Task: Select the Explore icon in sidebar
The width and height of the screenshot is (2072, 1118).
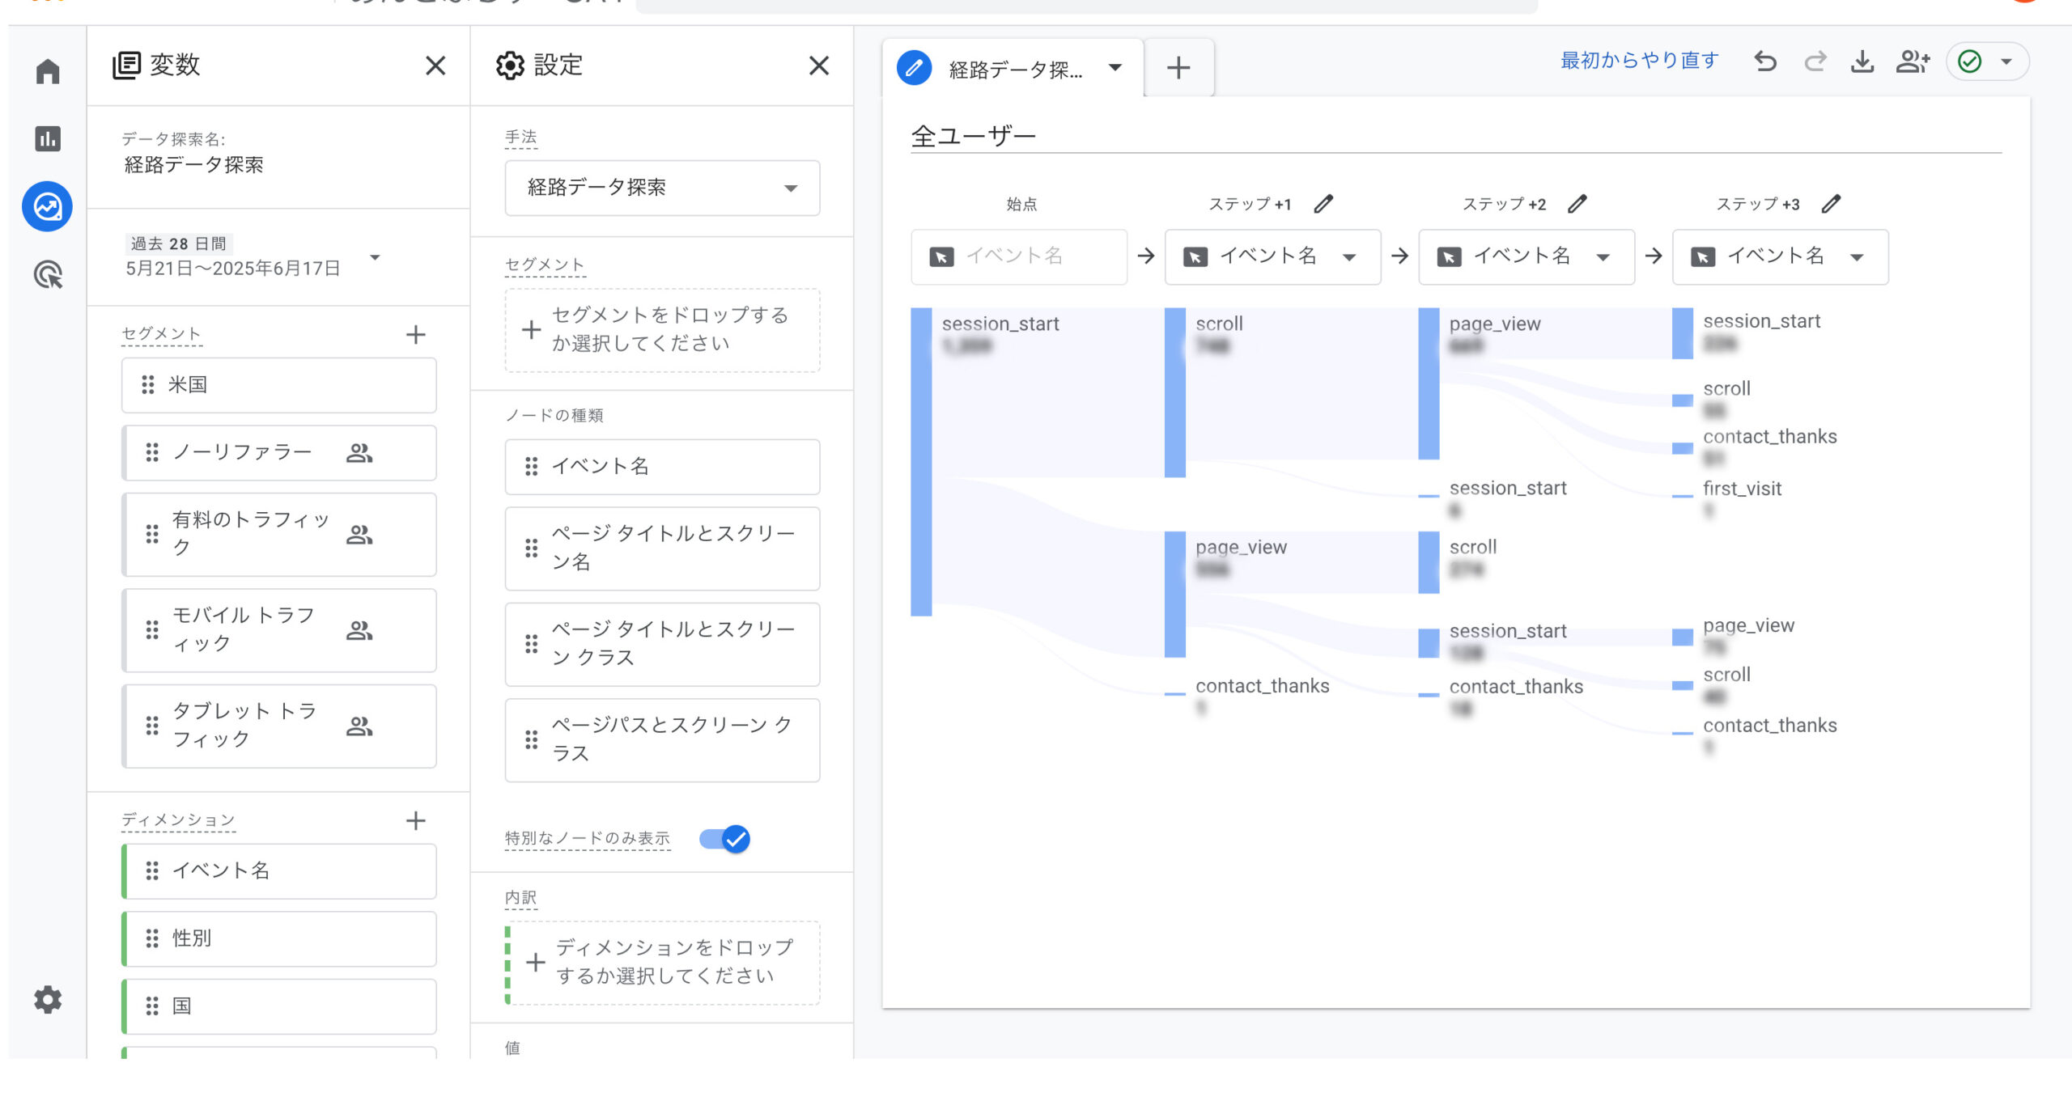Action: [x=48, y=206]
